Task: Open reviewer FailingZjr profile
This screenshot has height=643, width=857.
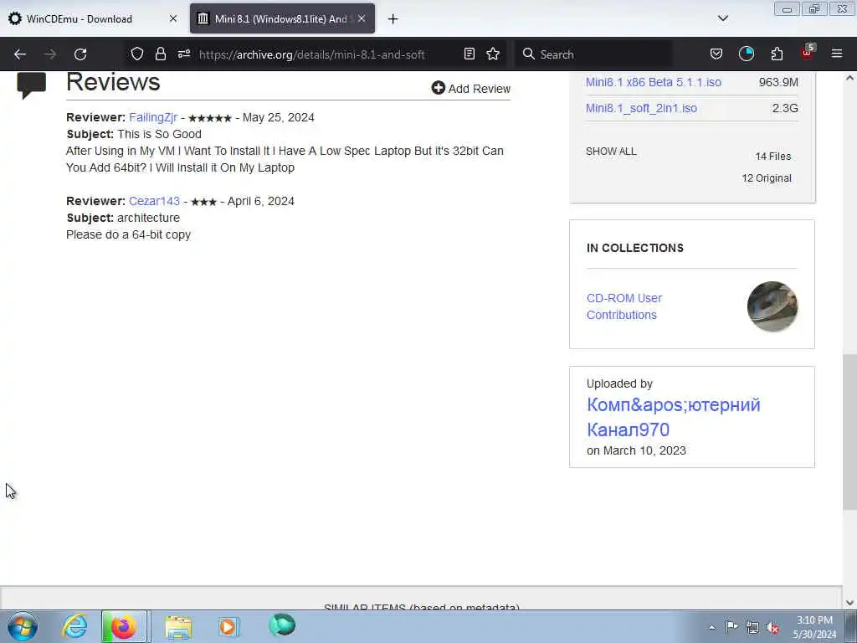Action: (153, 117)
